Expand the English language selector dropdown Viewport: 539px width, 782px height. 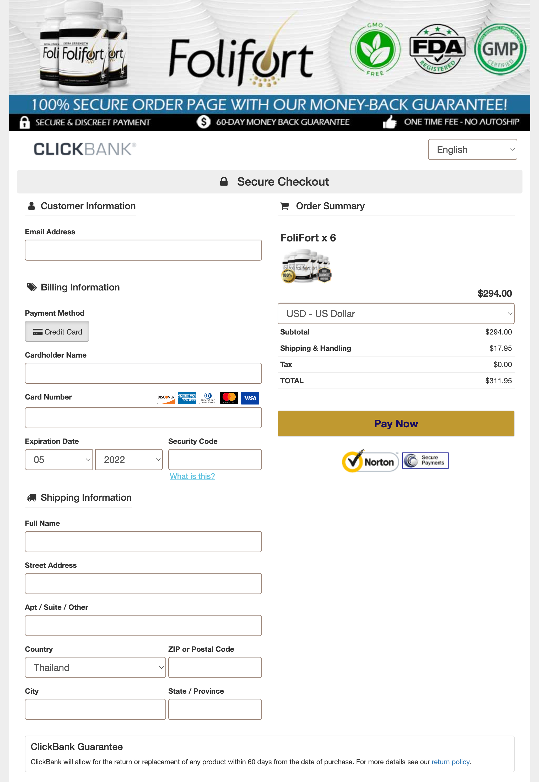pyautogui.click(x=472, y=149)
